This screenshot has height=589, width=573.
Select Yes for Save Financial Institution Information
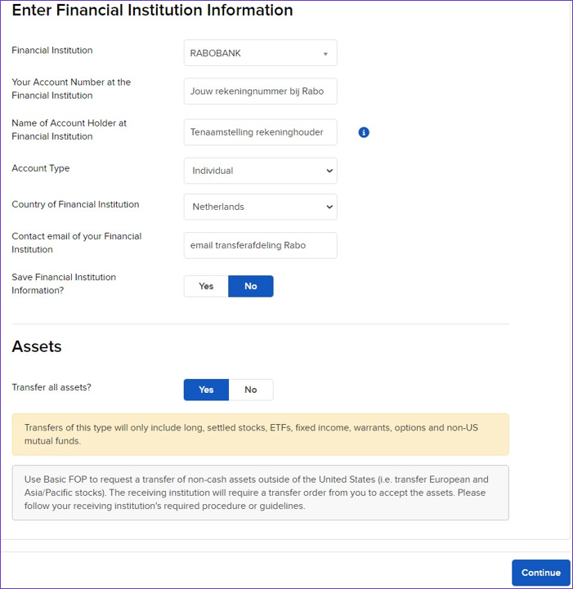tap(206, 286)
